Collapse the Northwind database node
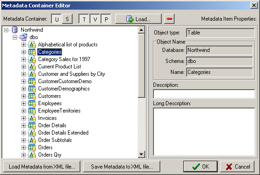Screen dimensions: 260x175 [6, 30]
